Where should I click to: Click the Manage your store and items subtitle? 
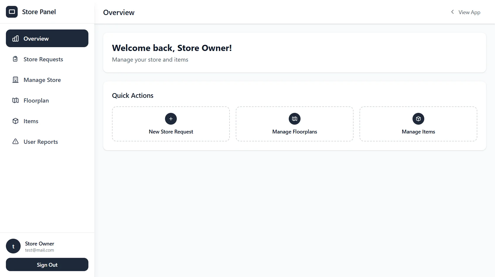point(150,60)
